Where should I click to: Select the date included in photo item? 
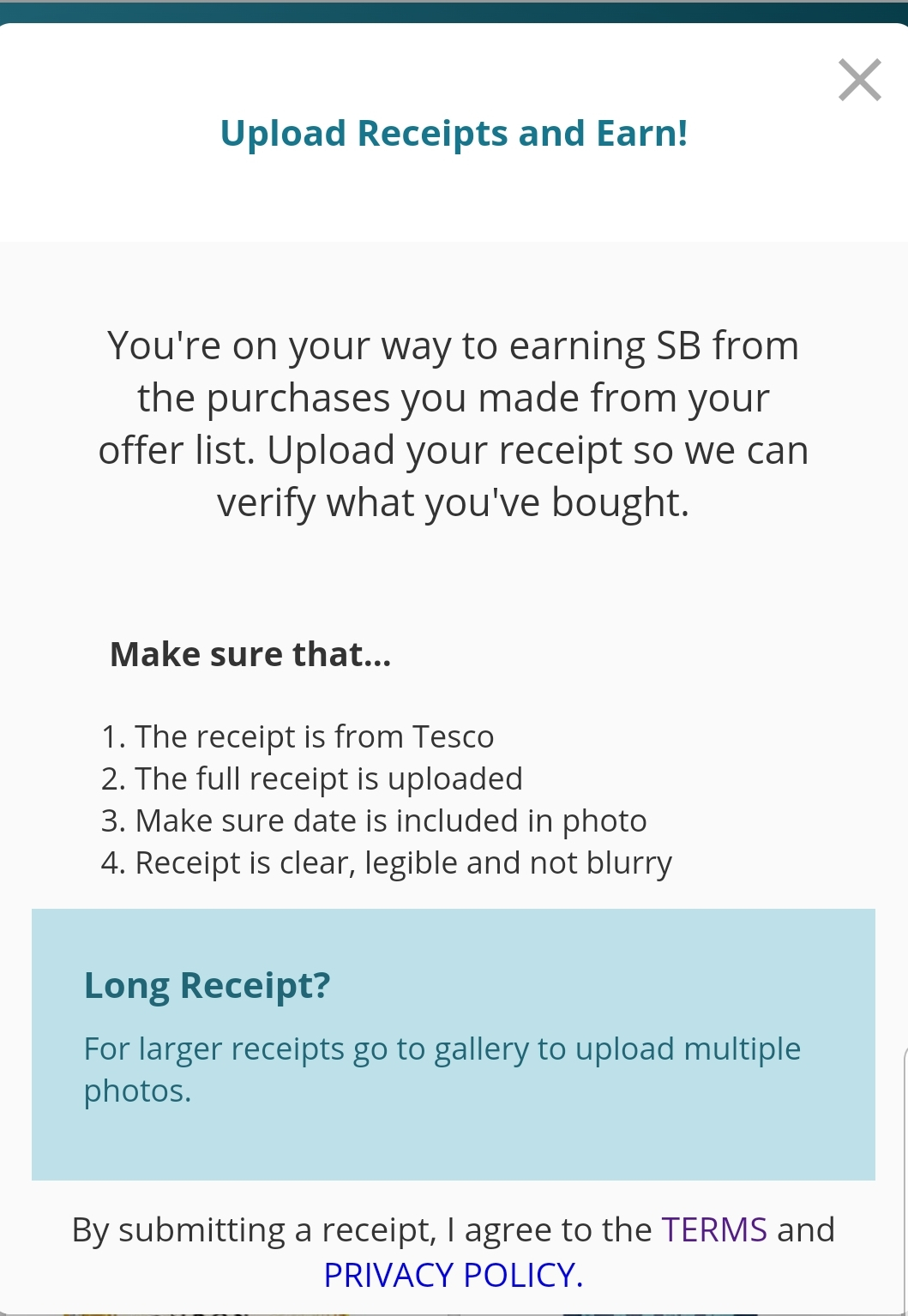point(374,820)
